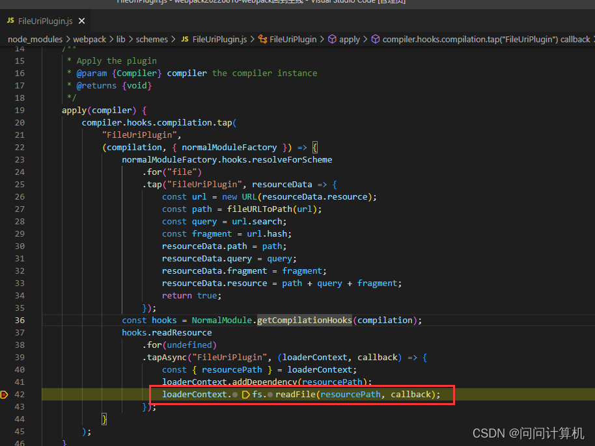Click apply(compiler) method declaration

coord(99,111)
